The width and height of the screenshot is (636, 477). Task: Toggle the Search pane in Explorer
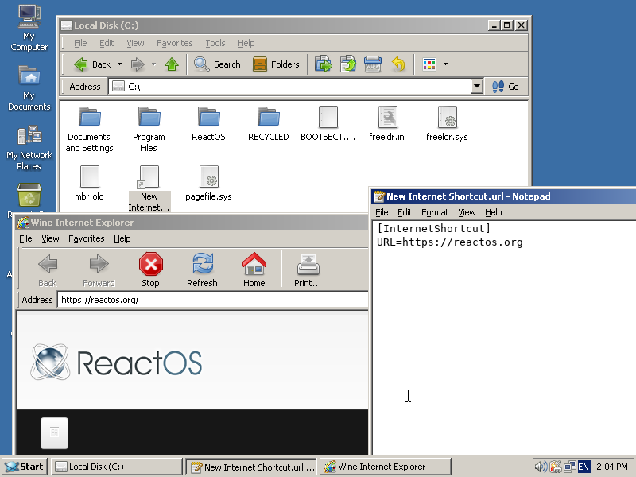(218, 64)
